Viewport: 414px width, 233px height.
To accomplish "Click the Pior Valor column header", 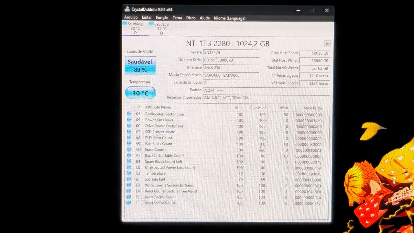I will pos(258,108).
